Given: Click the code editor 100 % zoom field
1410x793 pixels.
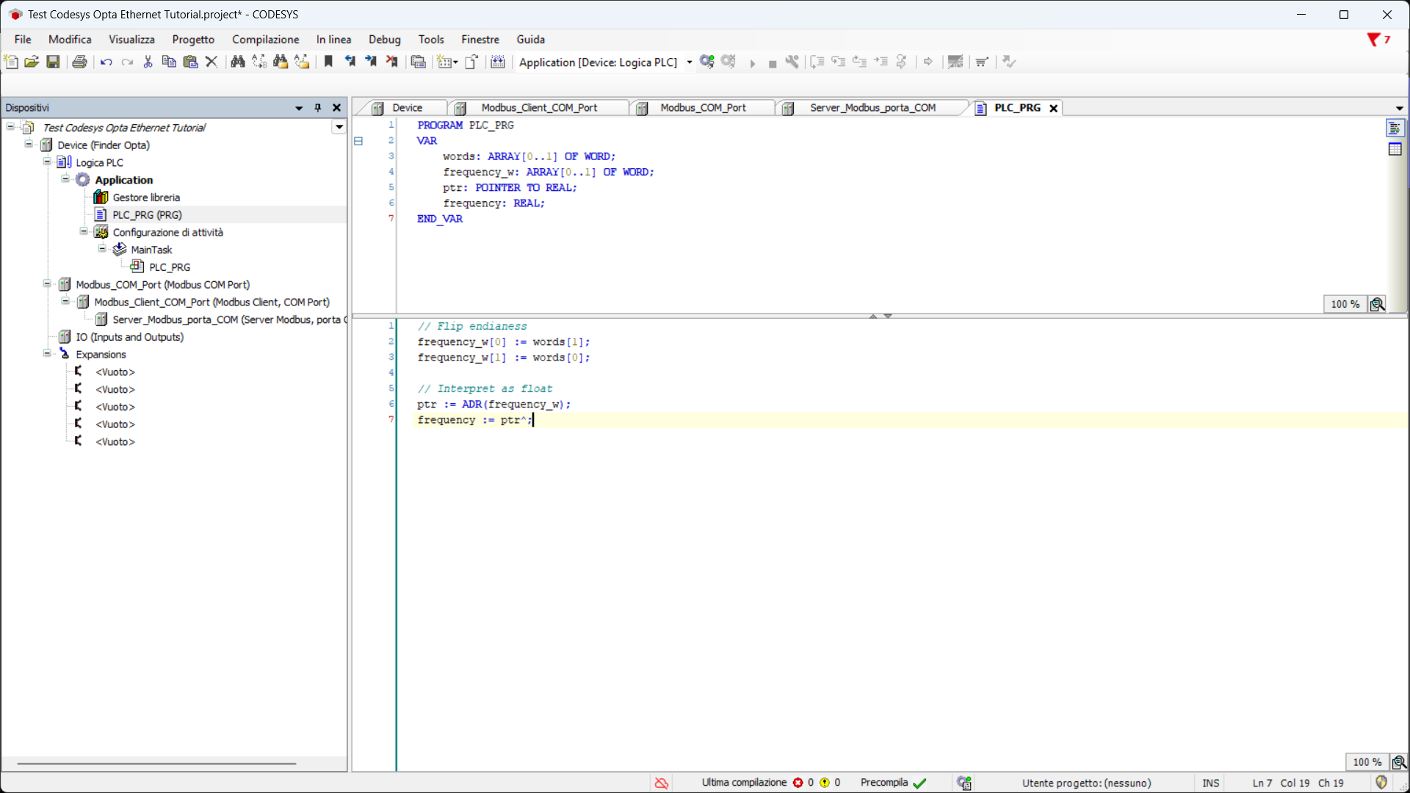Looking at the screenshot, I should (x=1367, y=762).
